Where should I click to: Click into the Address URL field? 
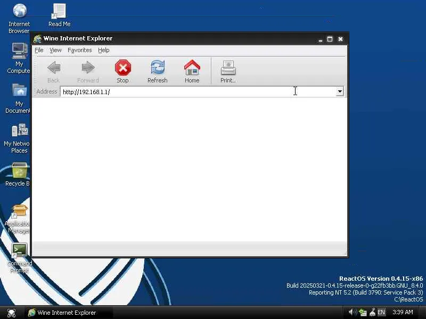tap(198, 91)
